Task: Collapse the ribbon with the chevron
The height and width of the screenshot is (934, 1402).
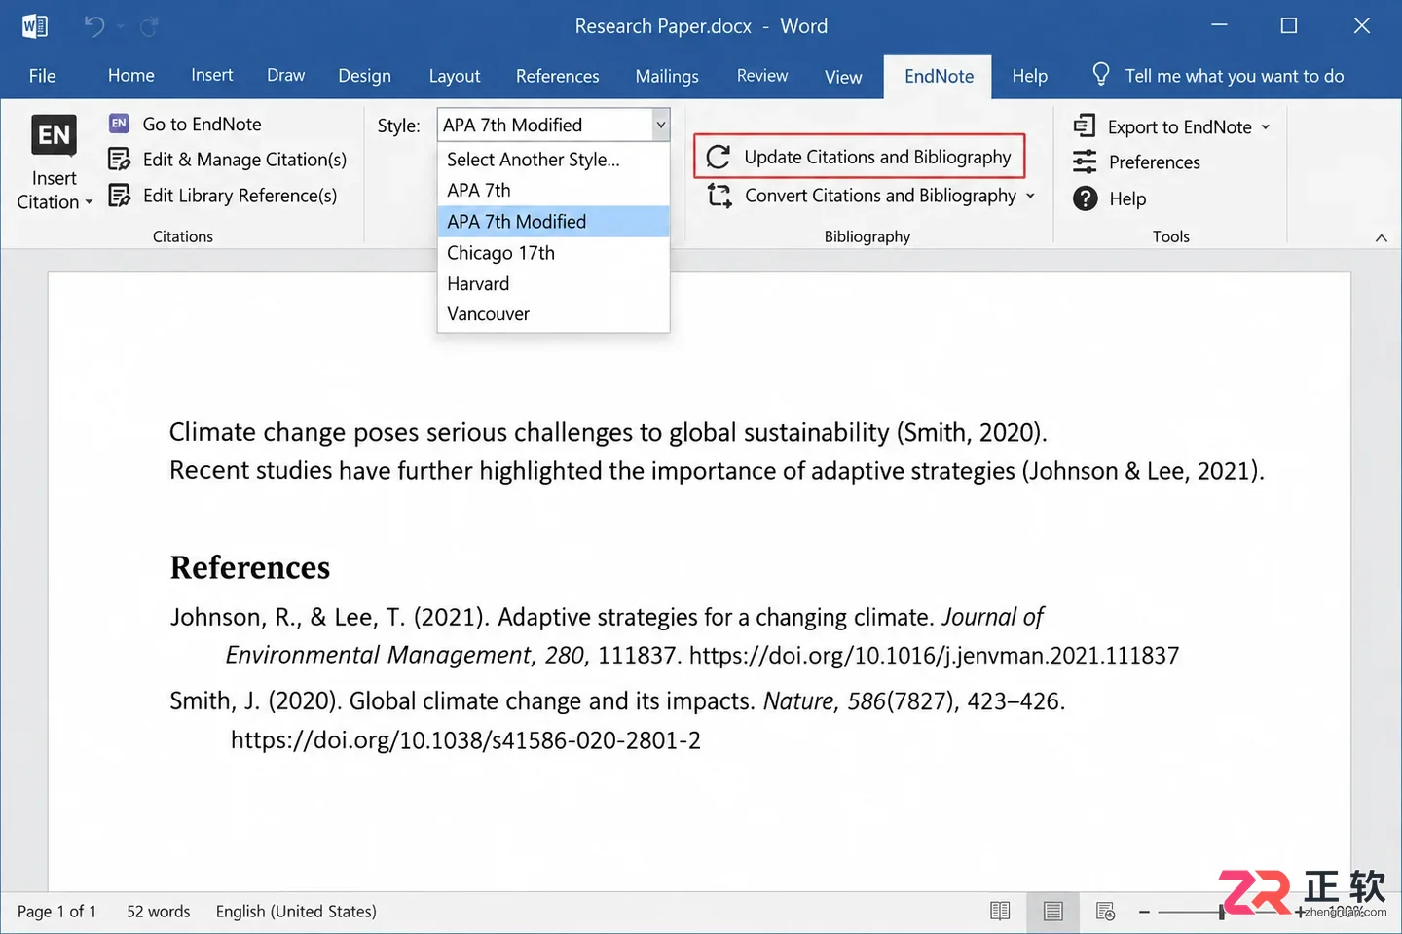Action: click(x=1381, y=237)
